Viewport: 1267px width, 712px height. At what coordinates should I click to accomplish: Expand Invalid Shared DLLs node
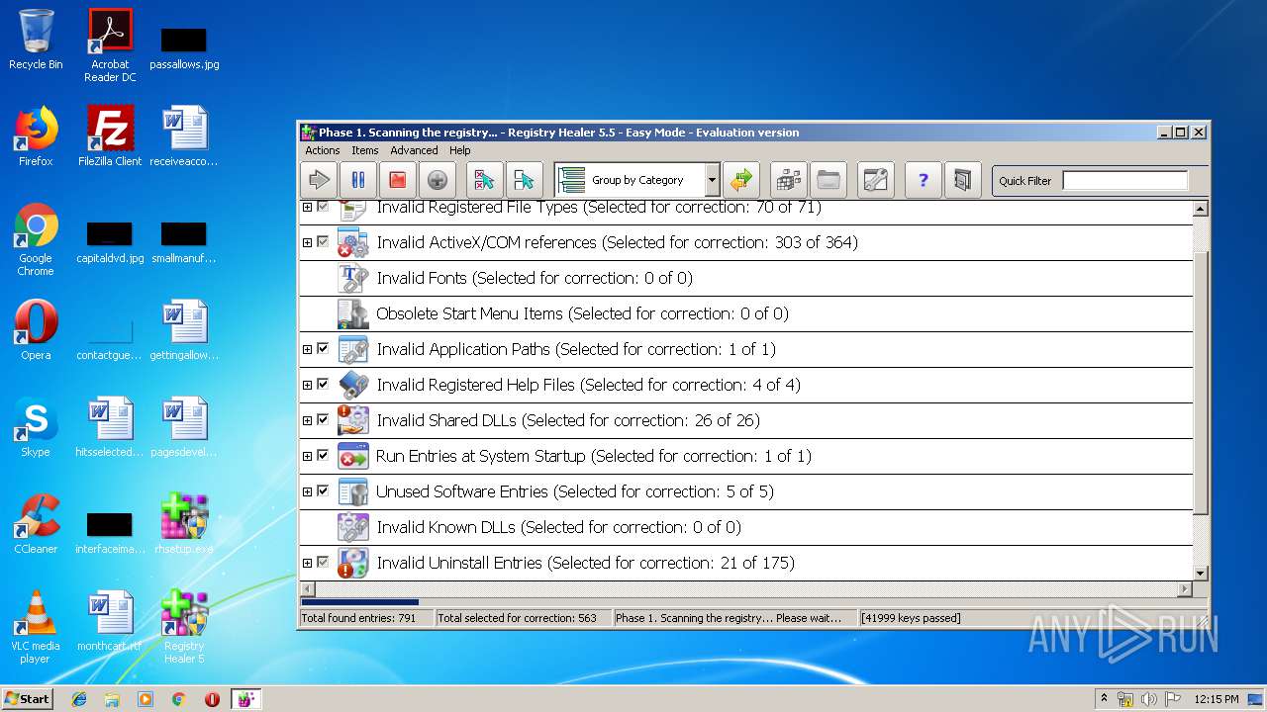[307, 420]
